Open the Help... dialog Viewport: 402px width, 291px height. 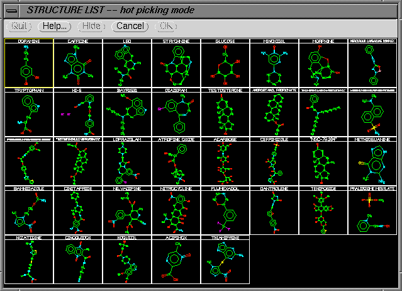[56, 26]
